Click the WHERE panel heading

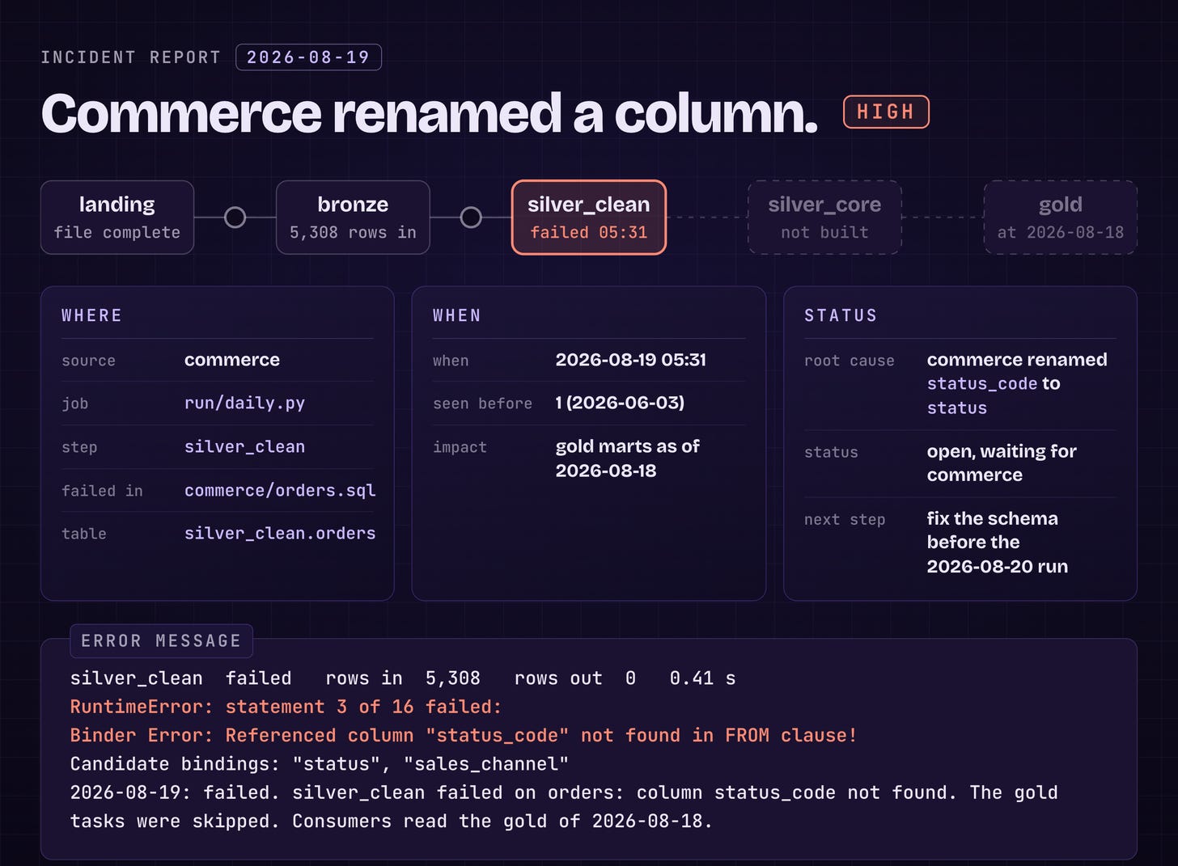(x=91, y=315)
